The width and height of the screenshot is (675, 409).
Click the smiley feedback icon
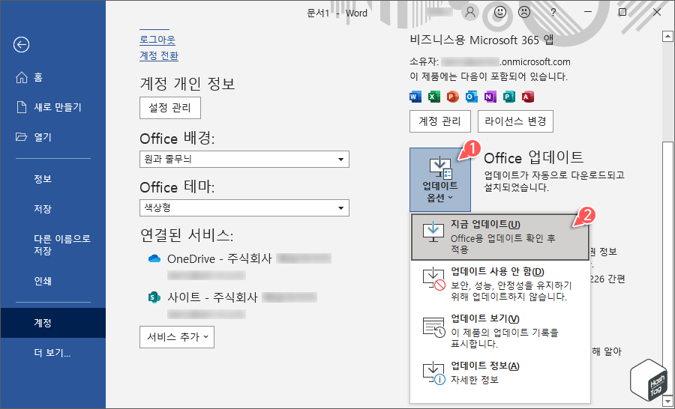499,13
